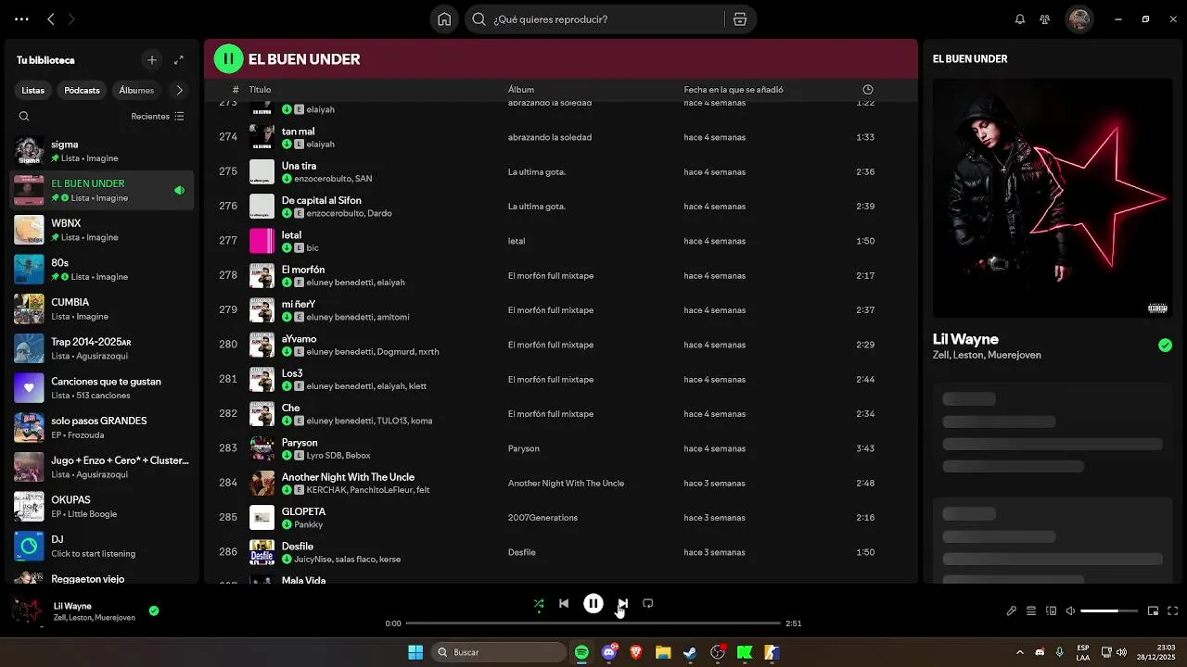
Task: Click taskbar Buscar search box
Action: [x=501, y=652]
